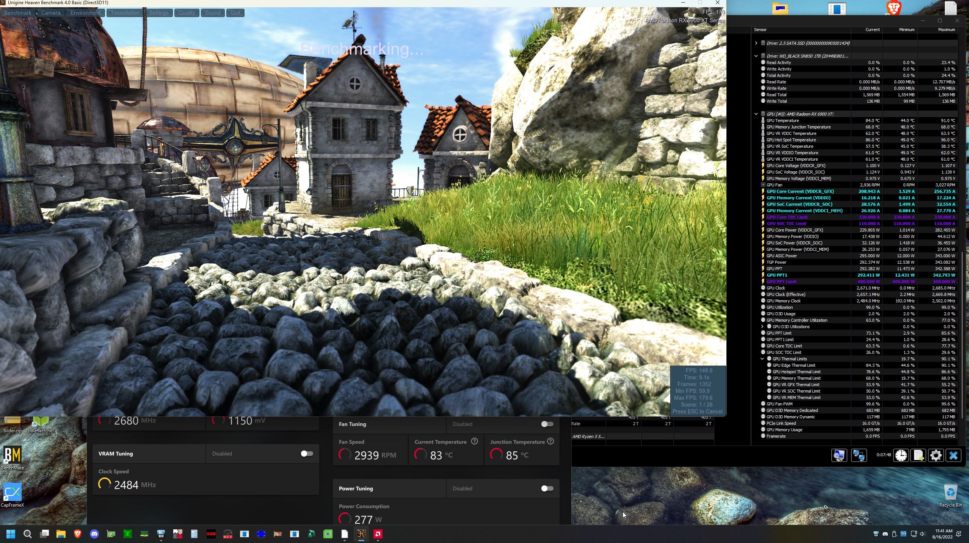The width and height of the screenshot is (969, 543).
Task: Open the Camera menu in Heaven
Action: coord(51,13)
